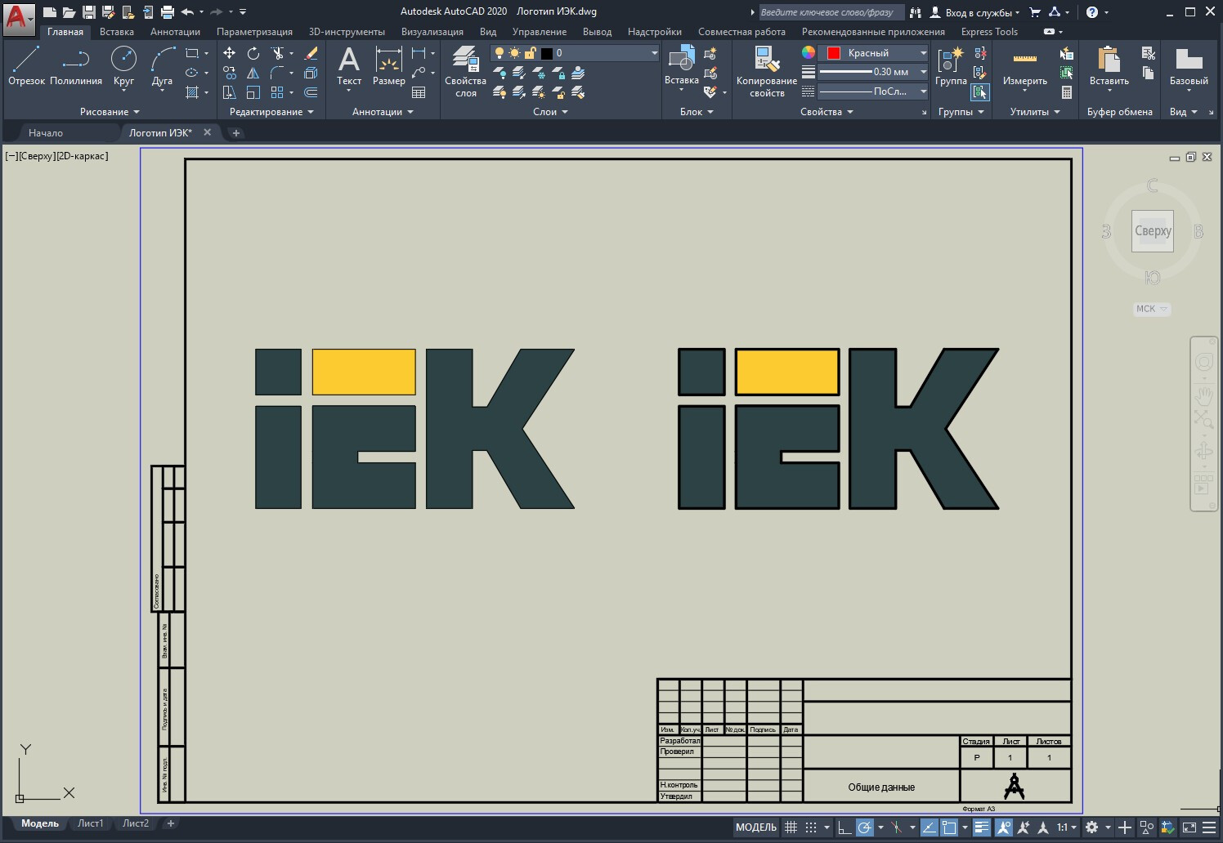Select the Scale tool icon

(x=253, y=92)
